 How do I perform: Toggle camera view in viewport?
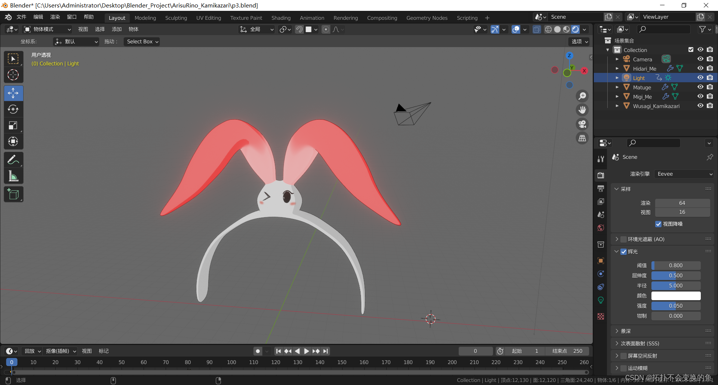[582, 124]
